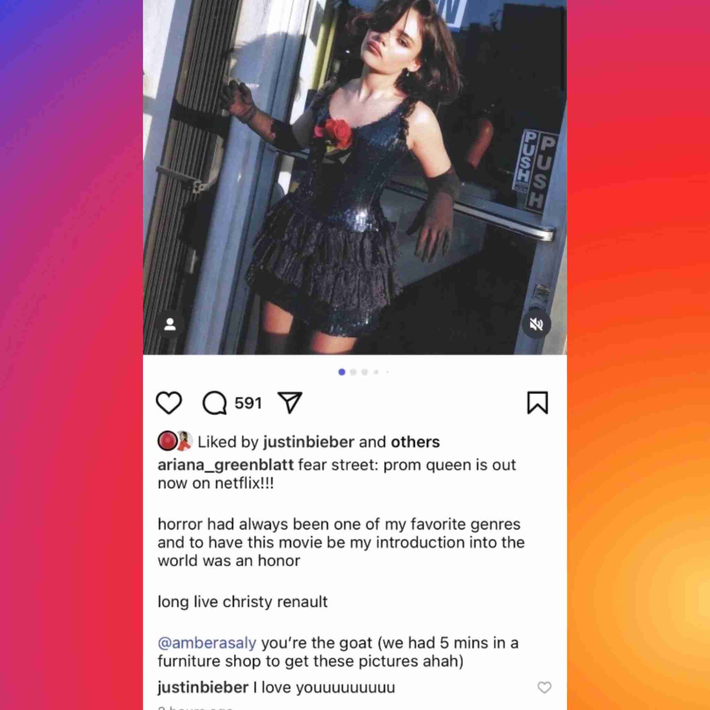Viewport: 710px width, 710px height.
Task: Share post with paper plane icon
Action: (290, 402)
